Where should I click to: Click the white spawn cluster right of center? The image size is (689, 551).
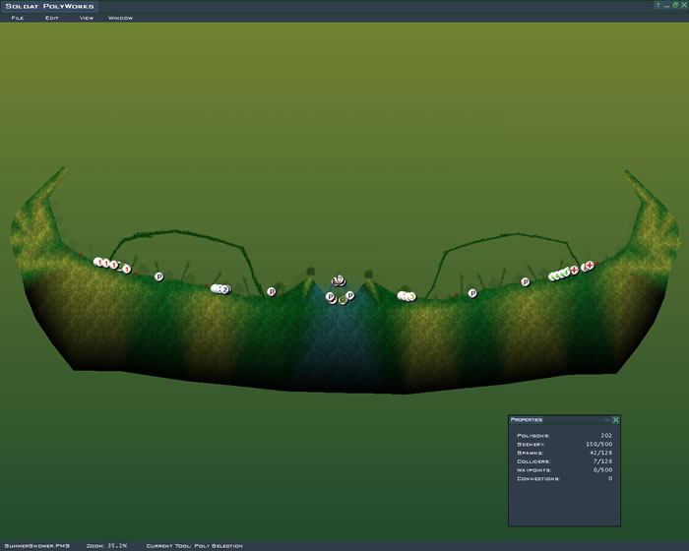point(406,295)
